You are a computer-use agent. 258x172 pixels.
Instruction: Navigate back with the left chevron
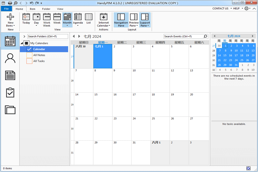[x=21, y=3]
